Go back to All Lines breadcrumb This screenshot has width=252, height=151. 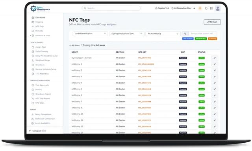74,46
